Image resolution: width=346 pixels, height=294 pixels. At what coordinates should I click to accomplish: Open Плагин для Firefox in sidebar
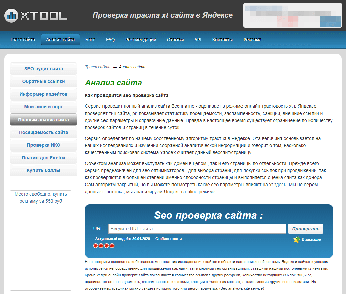[x=44, y=158]
